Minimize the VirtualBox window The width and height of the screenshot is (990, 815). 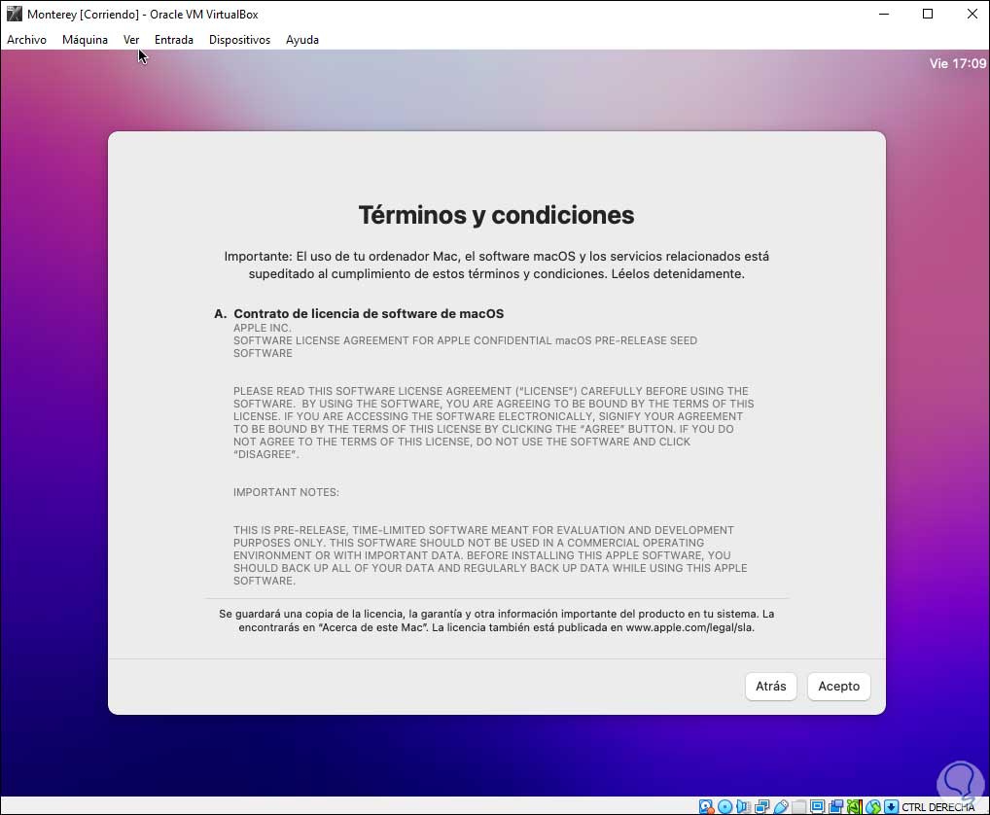point(884,14)
